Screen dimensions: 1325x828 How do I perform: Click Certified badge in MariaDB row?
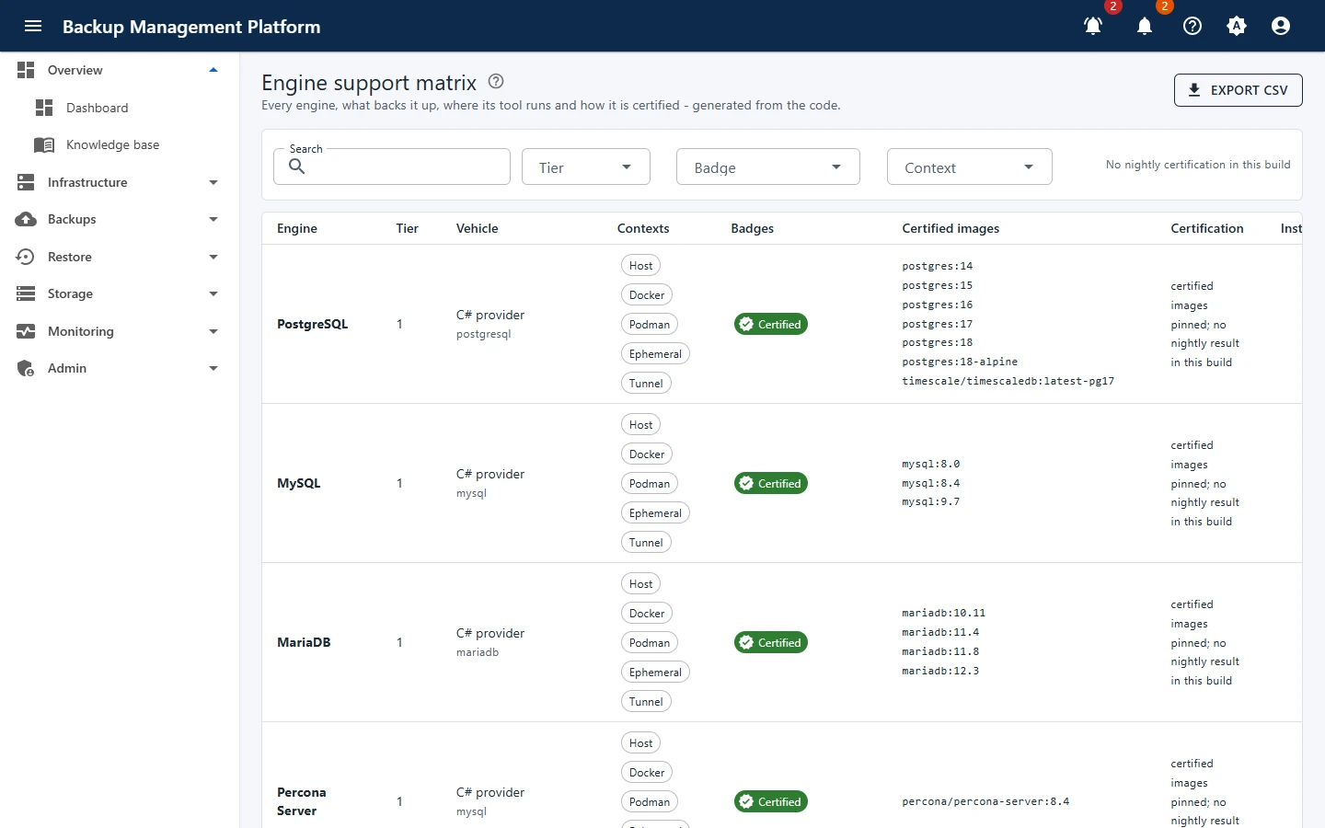(771, 642)
